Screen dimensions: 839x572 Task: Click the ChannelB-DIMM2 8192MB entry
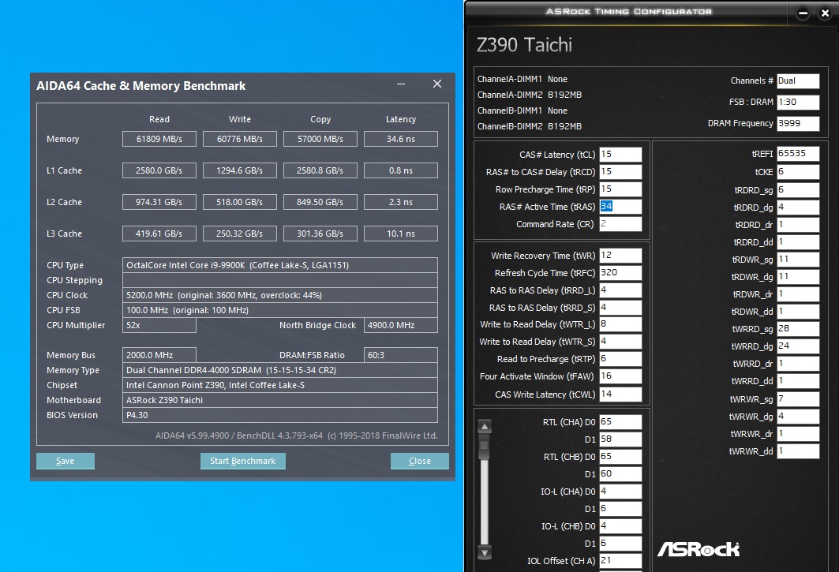click(x=529, y=126)
